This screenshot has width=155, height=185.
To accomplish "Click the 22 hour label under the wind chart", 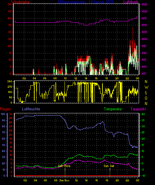I will pyautogui.click(x=127, y=78).
